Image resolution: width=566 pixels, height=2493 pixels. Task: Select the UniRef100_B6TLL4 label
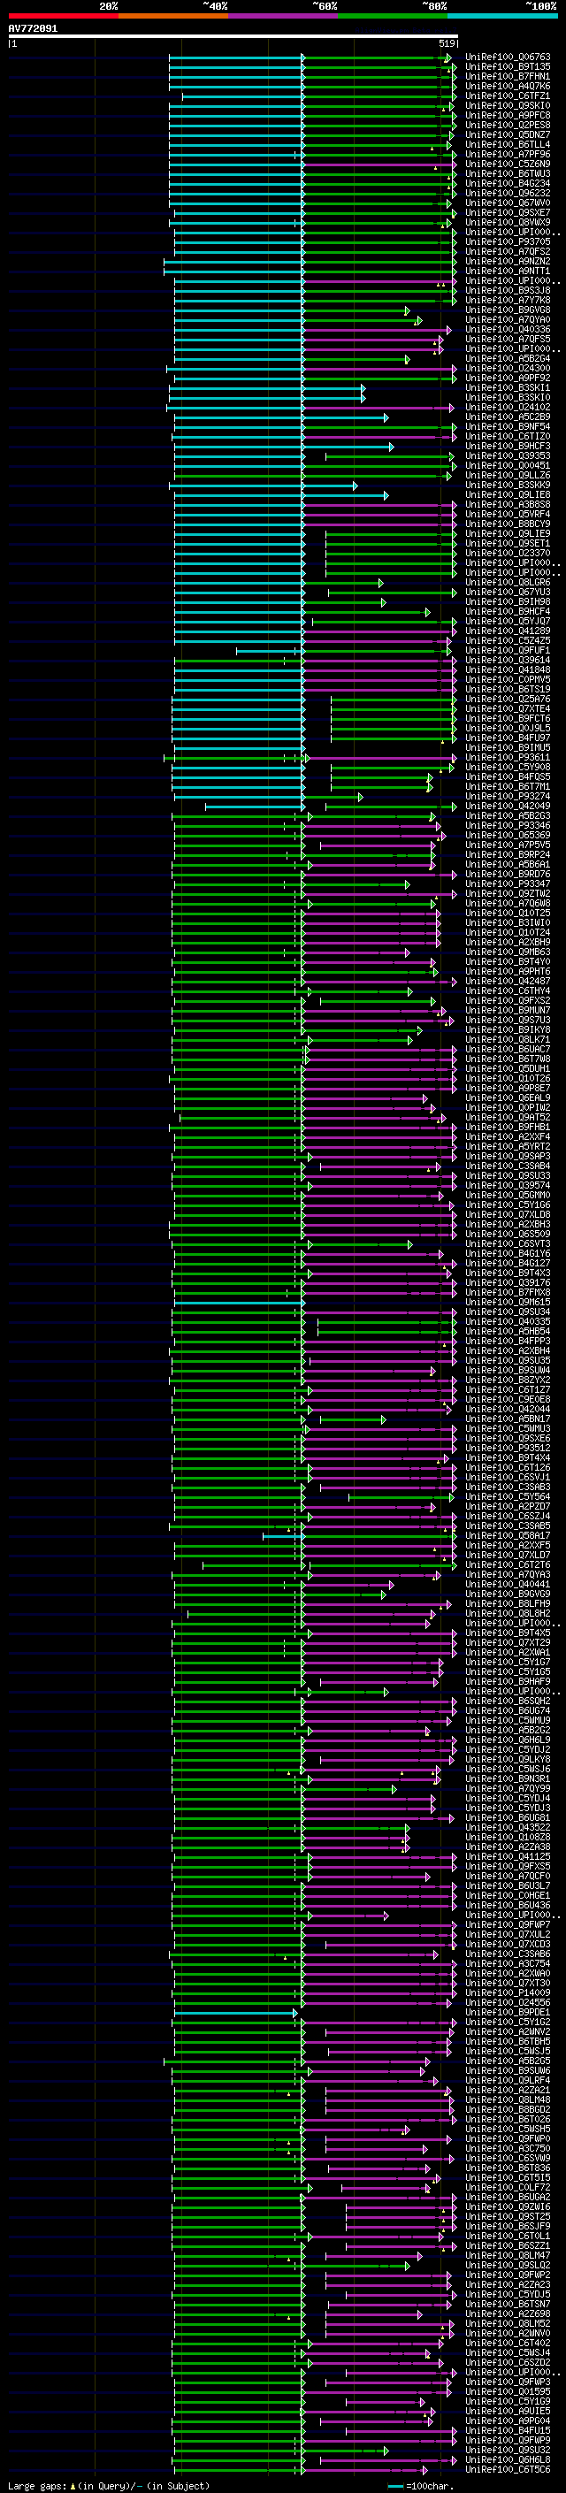508,144
